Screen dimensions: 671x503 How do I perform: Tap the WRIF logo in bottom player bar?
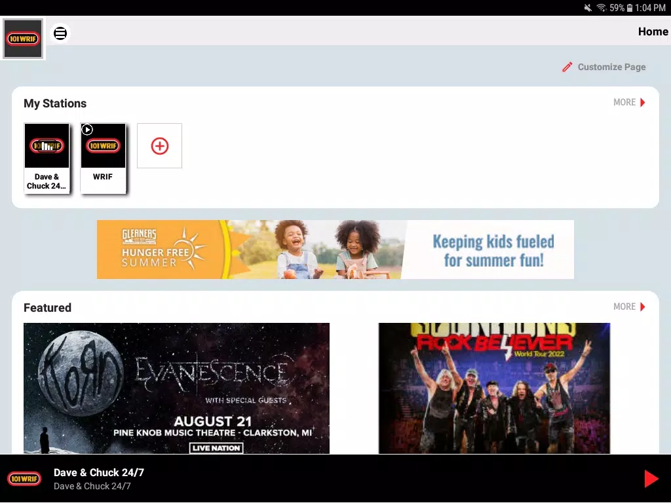(x=24, y=479)
